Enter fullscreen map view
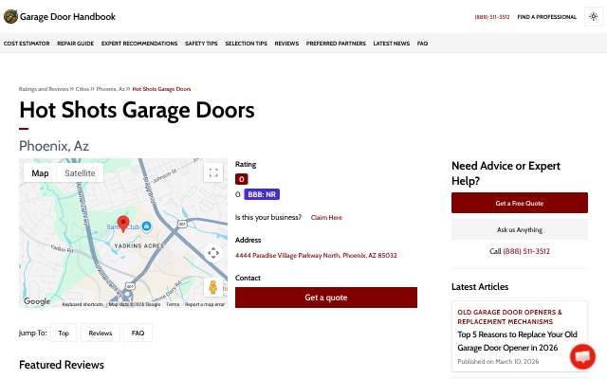The width and height of the screenshot is (607, 379). (213, 172)
